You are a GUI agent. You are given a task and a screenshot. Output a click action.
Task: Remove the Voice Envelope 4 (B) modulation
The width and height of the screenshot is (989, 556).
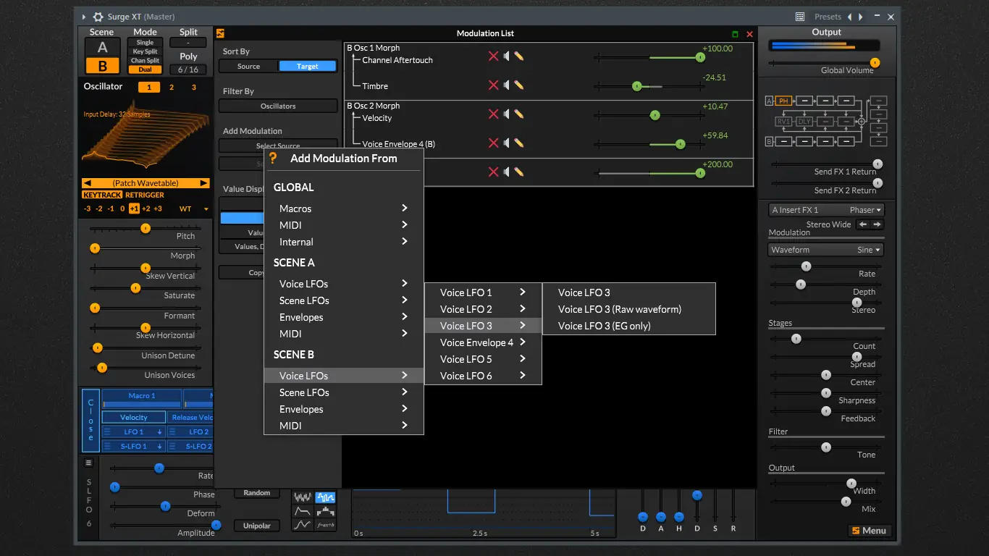(x=494, y=143)
